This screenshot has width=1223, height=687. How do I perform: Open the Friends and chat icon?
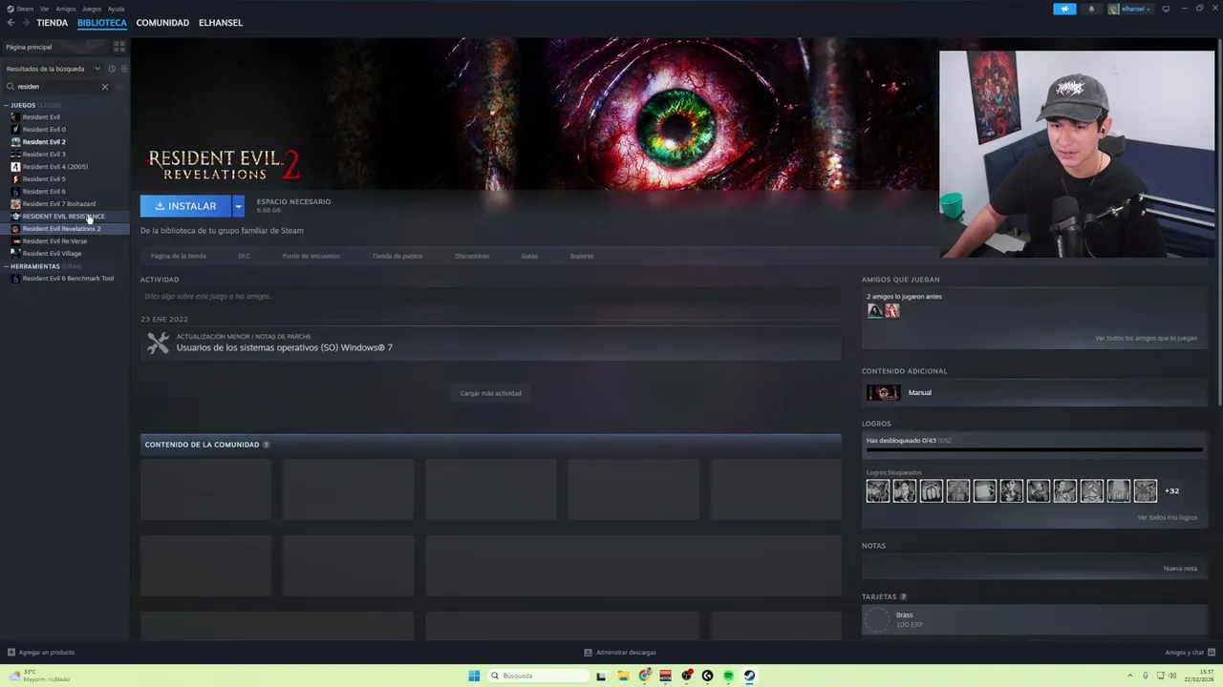[x=1211, y=653]
